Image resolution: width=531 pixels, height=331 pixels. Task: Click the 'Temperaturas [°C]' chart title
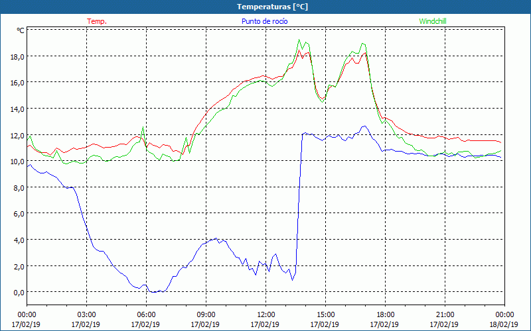point(272,7)
